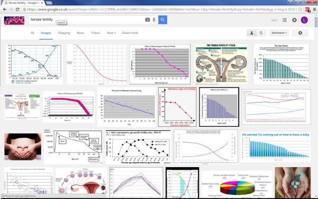Open the Women's Age Vs Fertility red chart

(x=177, y=107)
